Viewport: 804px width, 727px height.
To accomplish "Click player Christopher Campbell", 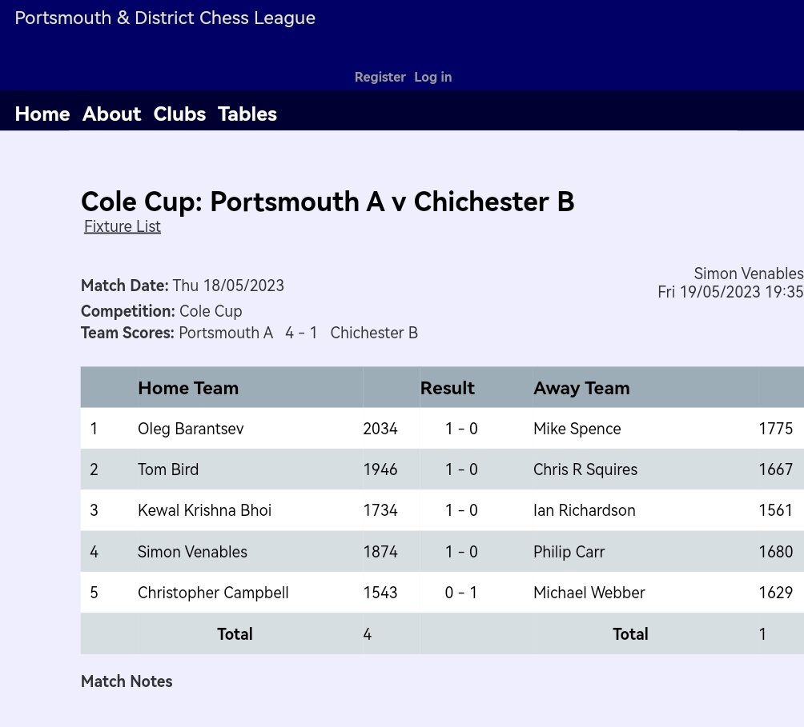I will [x=213, y=593].
